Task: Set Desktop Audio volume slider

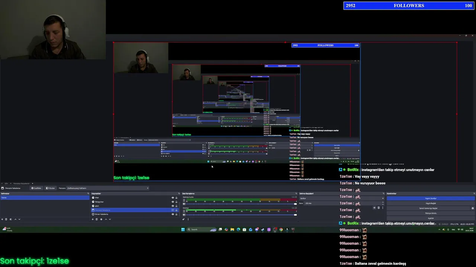Action: point(242,204)
